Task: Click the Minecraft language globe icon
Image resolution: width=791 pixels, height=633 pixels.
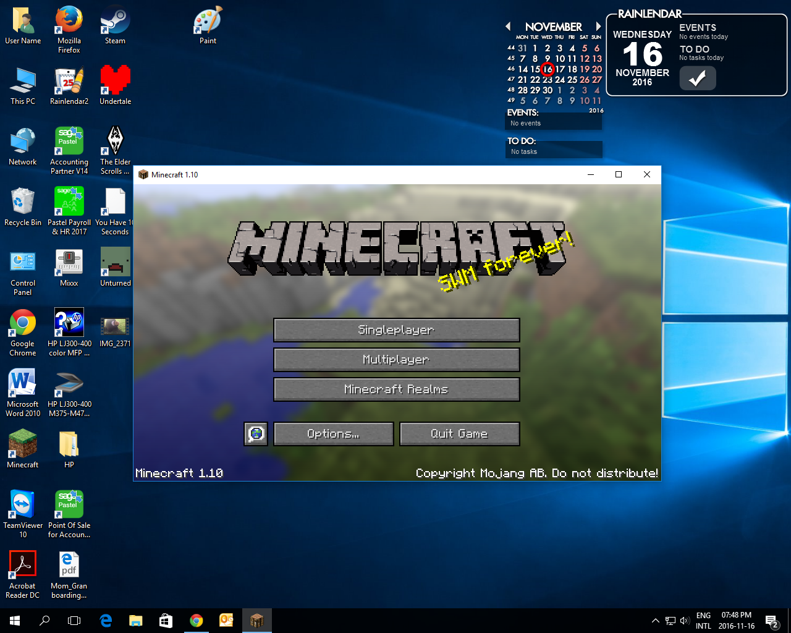Action: (256, 434)
